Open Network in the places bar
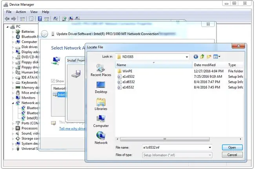 pos(101,138)
